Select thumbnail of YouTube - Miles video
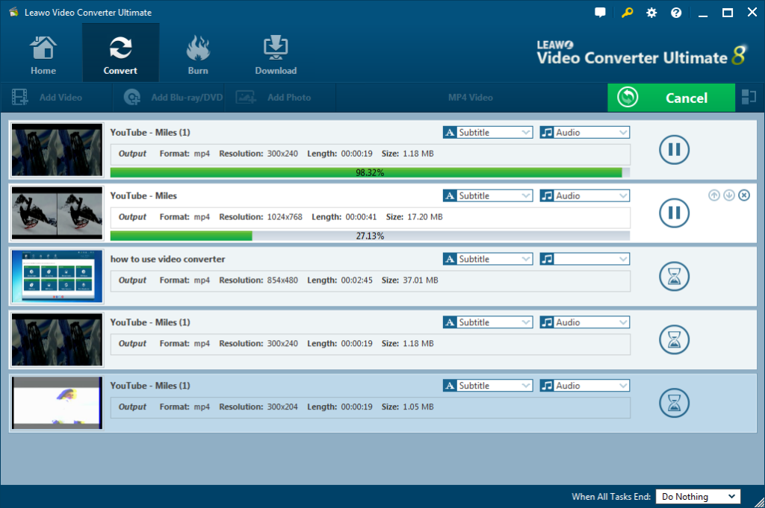This screenshot has width=765, height=508. click(57, 213)
